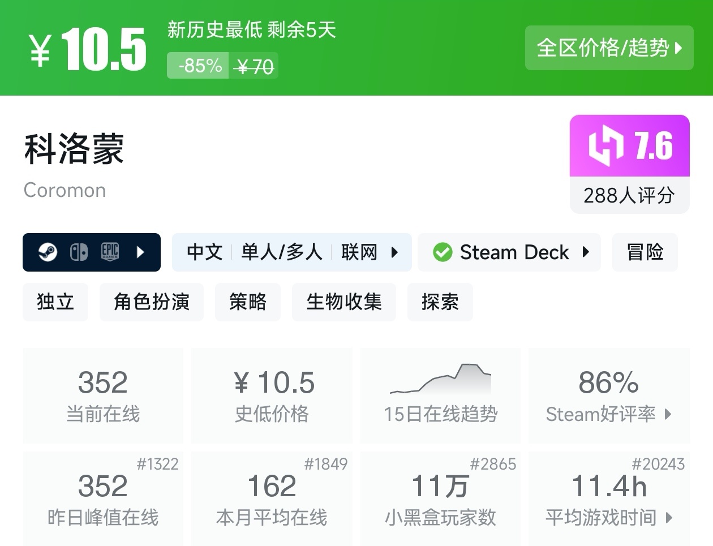Expand Steam Deck compatibility details

587,252
